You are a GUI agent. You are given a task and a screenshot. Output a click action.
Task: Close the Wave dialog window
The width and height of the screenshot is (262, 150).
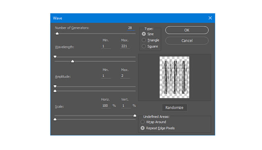pos(210,18)
